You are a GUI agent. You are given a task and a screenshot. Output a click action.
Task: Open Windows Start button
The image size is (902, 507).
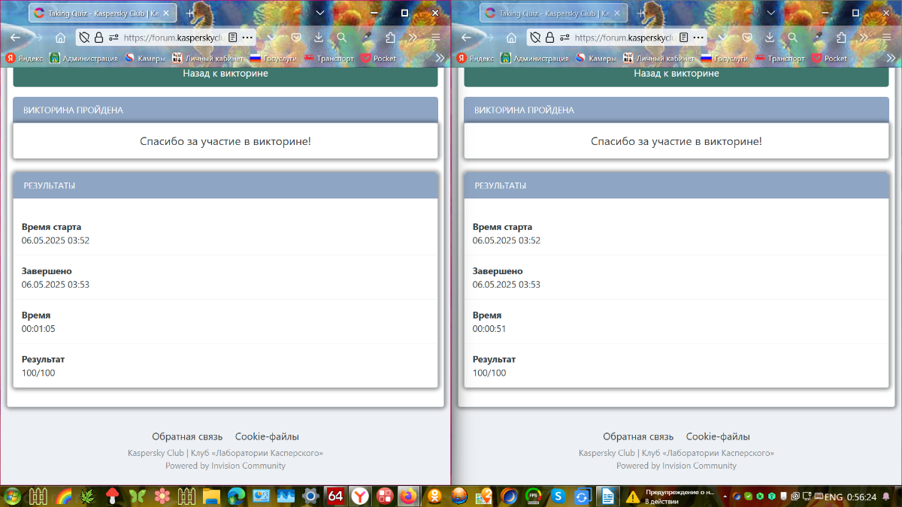[x=12, y=496]
